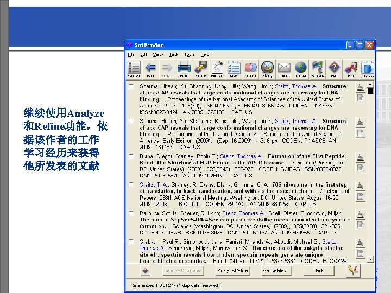Open the Help menu
391x293 pixels.
205,54
